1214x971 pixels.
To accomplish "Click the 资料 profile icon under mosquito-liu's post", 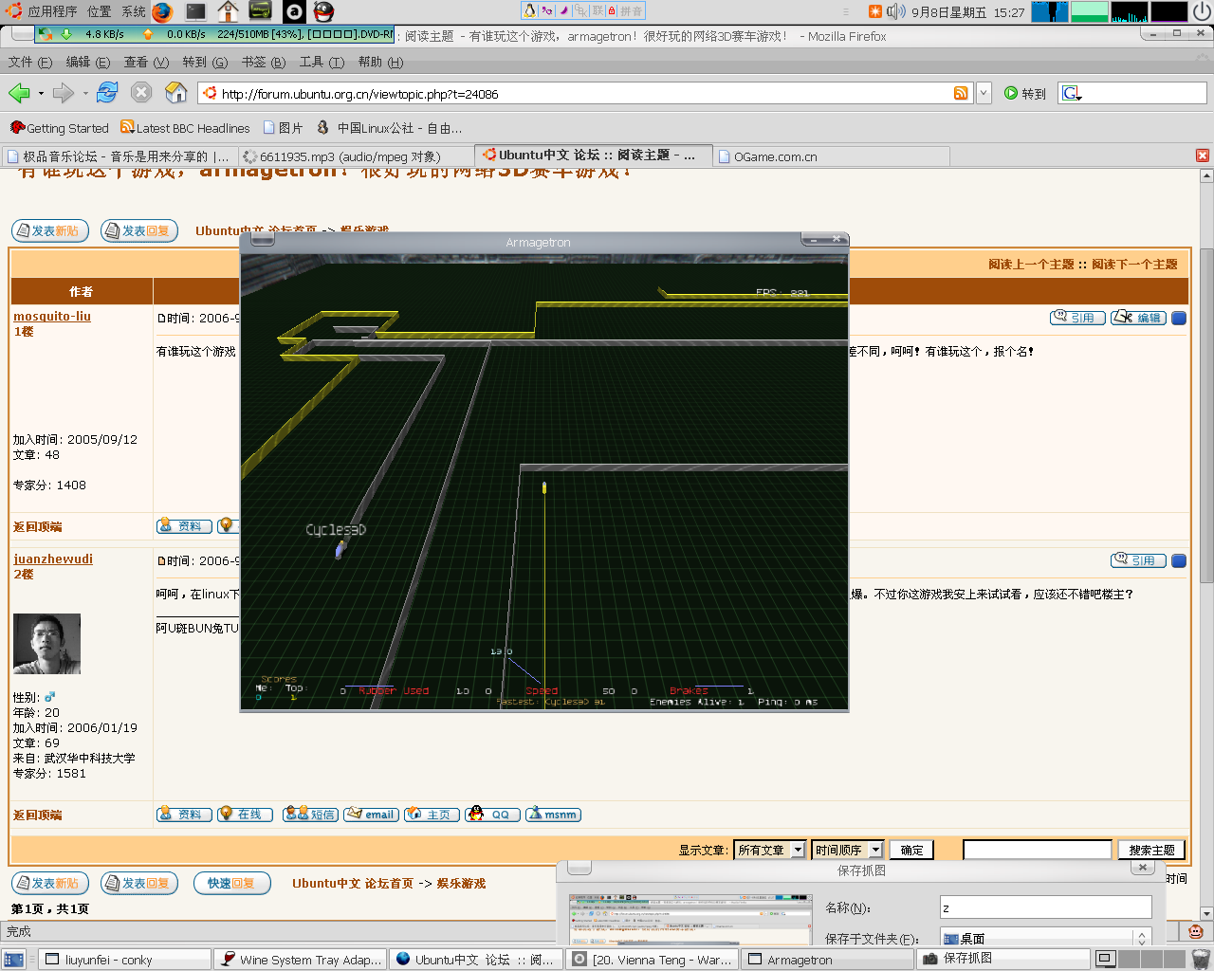I will pyautogui.click(x=184, y=526).
